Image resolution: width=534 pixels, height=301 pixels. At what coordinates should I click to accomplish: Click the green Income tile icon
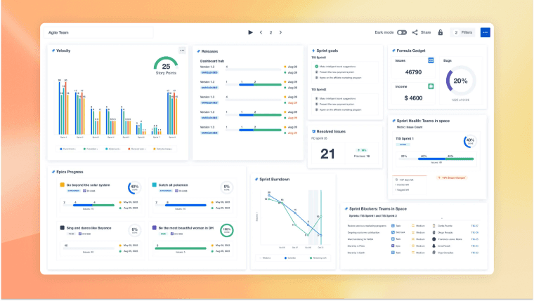click(431, 86)
